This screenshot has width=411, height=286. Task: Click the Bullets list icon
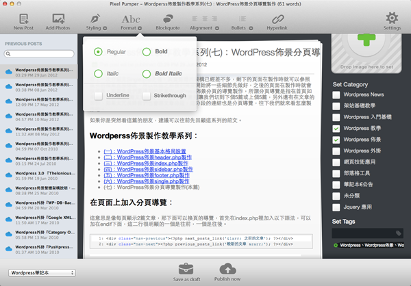(242, 19)
